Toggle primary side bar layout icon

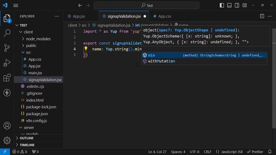click(222, 6)
